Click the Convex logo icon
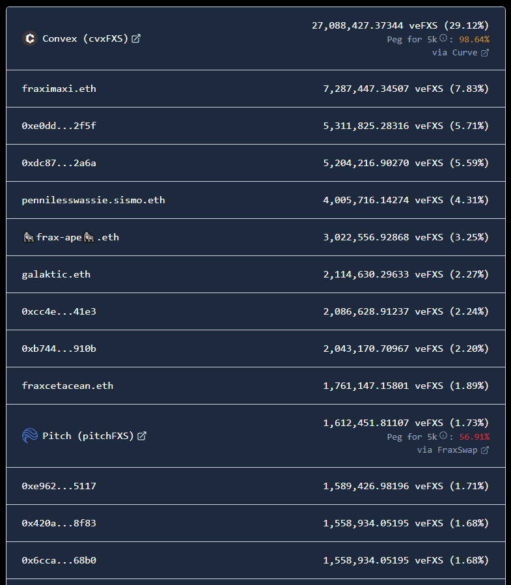Screen dimensions: 511x585 [29, 38]
